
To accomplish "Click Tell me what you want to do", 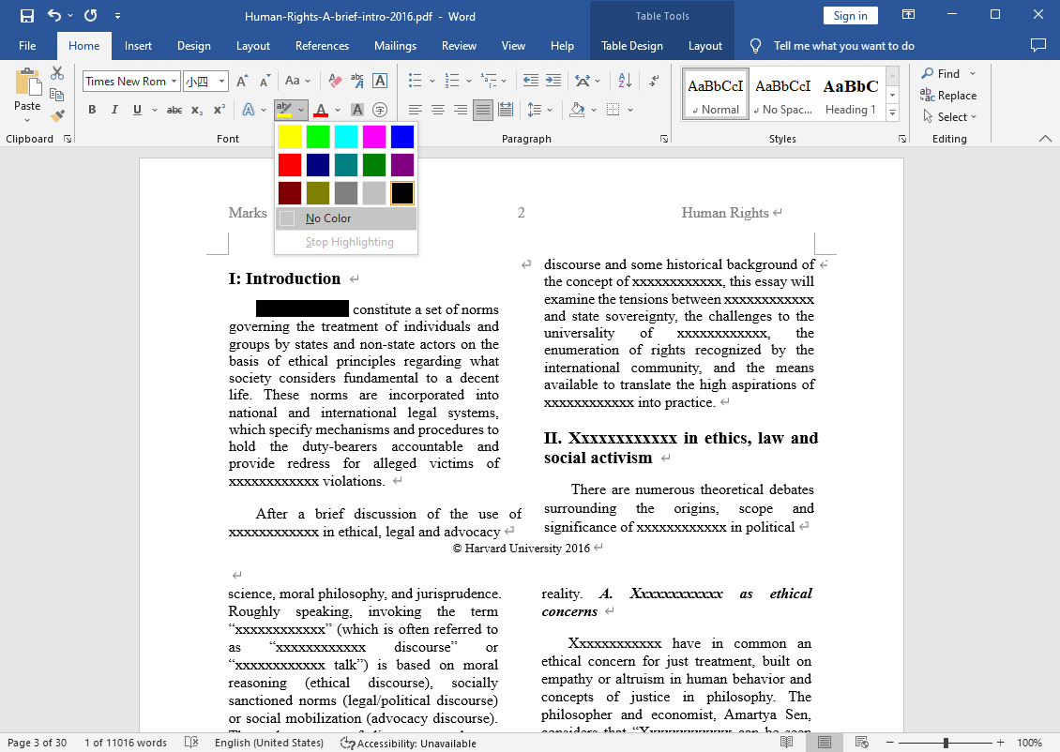I will [x=843, y=46].
